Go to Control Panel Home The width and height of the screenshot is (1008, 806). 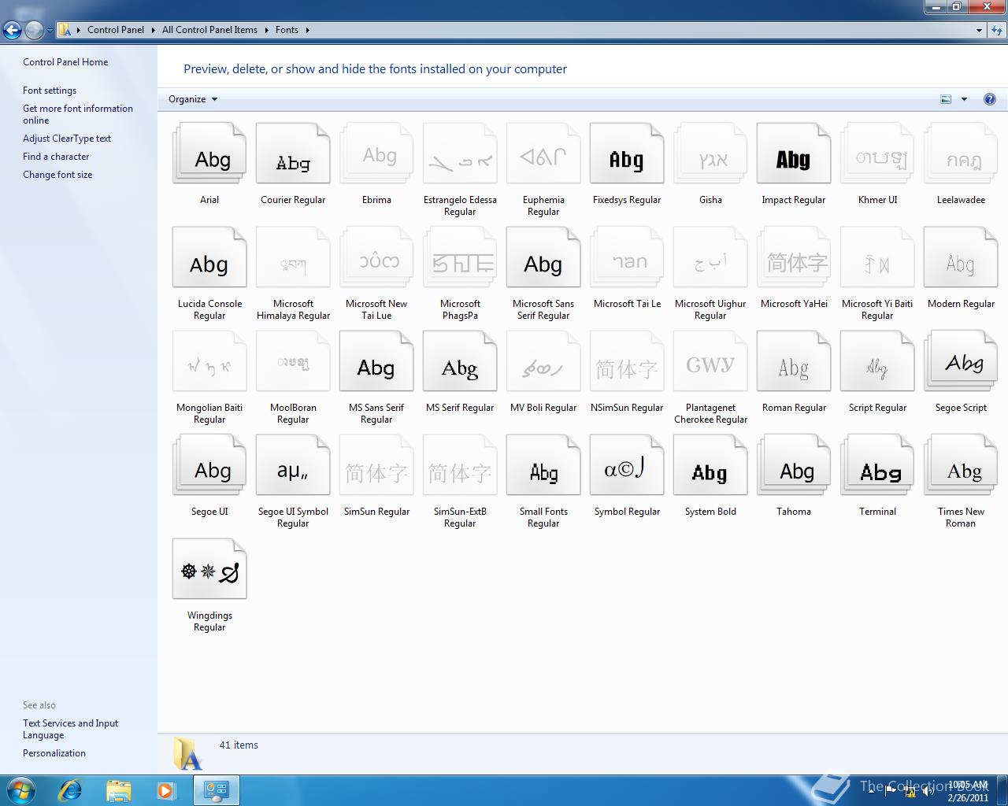tap(65, 62)
